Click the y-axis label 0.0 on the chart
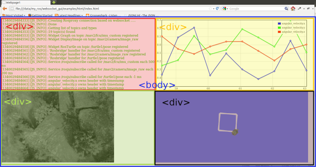The image size is (316, 167). (159, 45)
